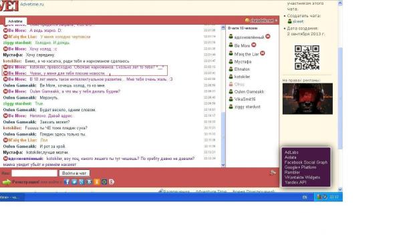
Task: Click the moderator badge beside Be More in user list
Action: [x=254, y=45]
